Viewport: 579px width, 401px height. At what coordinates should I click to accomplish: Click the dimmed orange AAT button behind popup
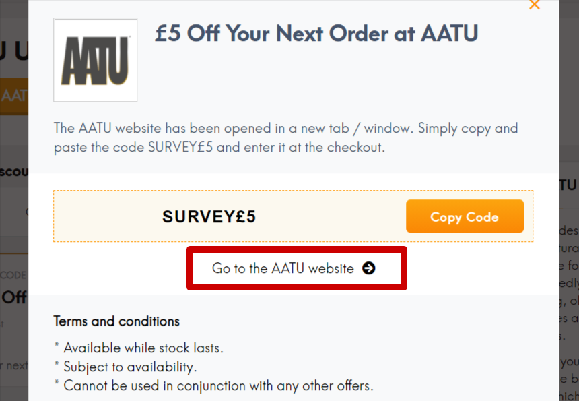click(14, 96)
